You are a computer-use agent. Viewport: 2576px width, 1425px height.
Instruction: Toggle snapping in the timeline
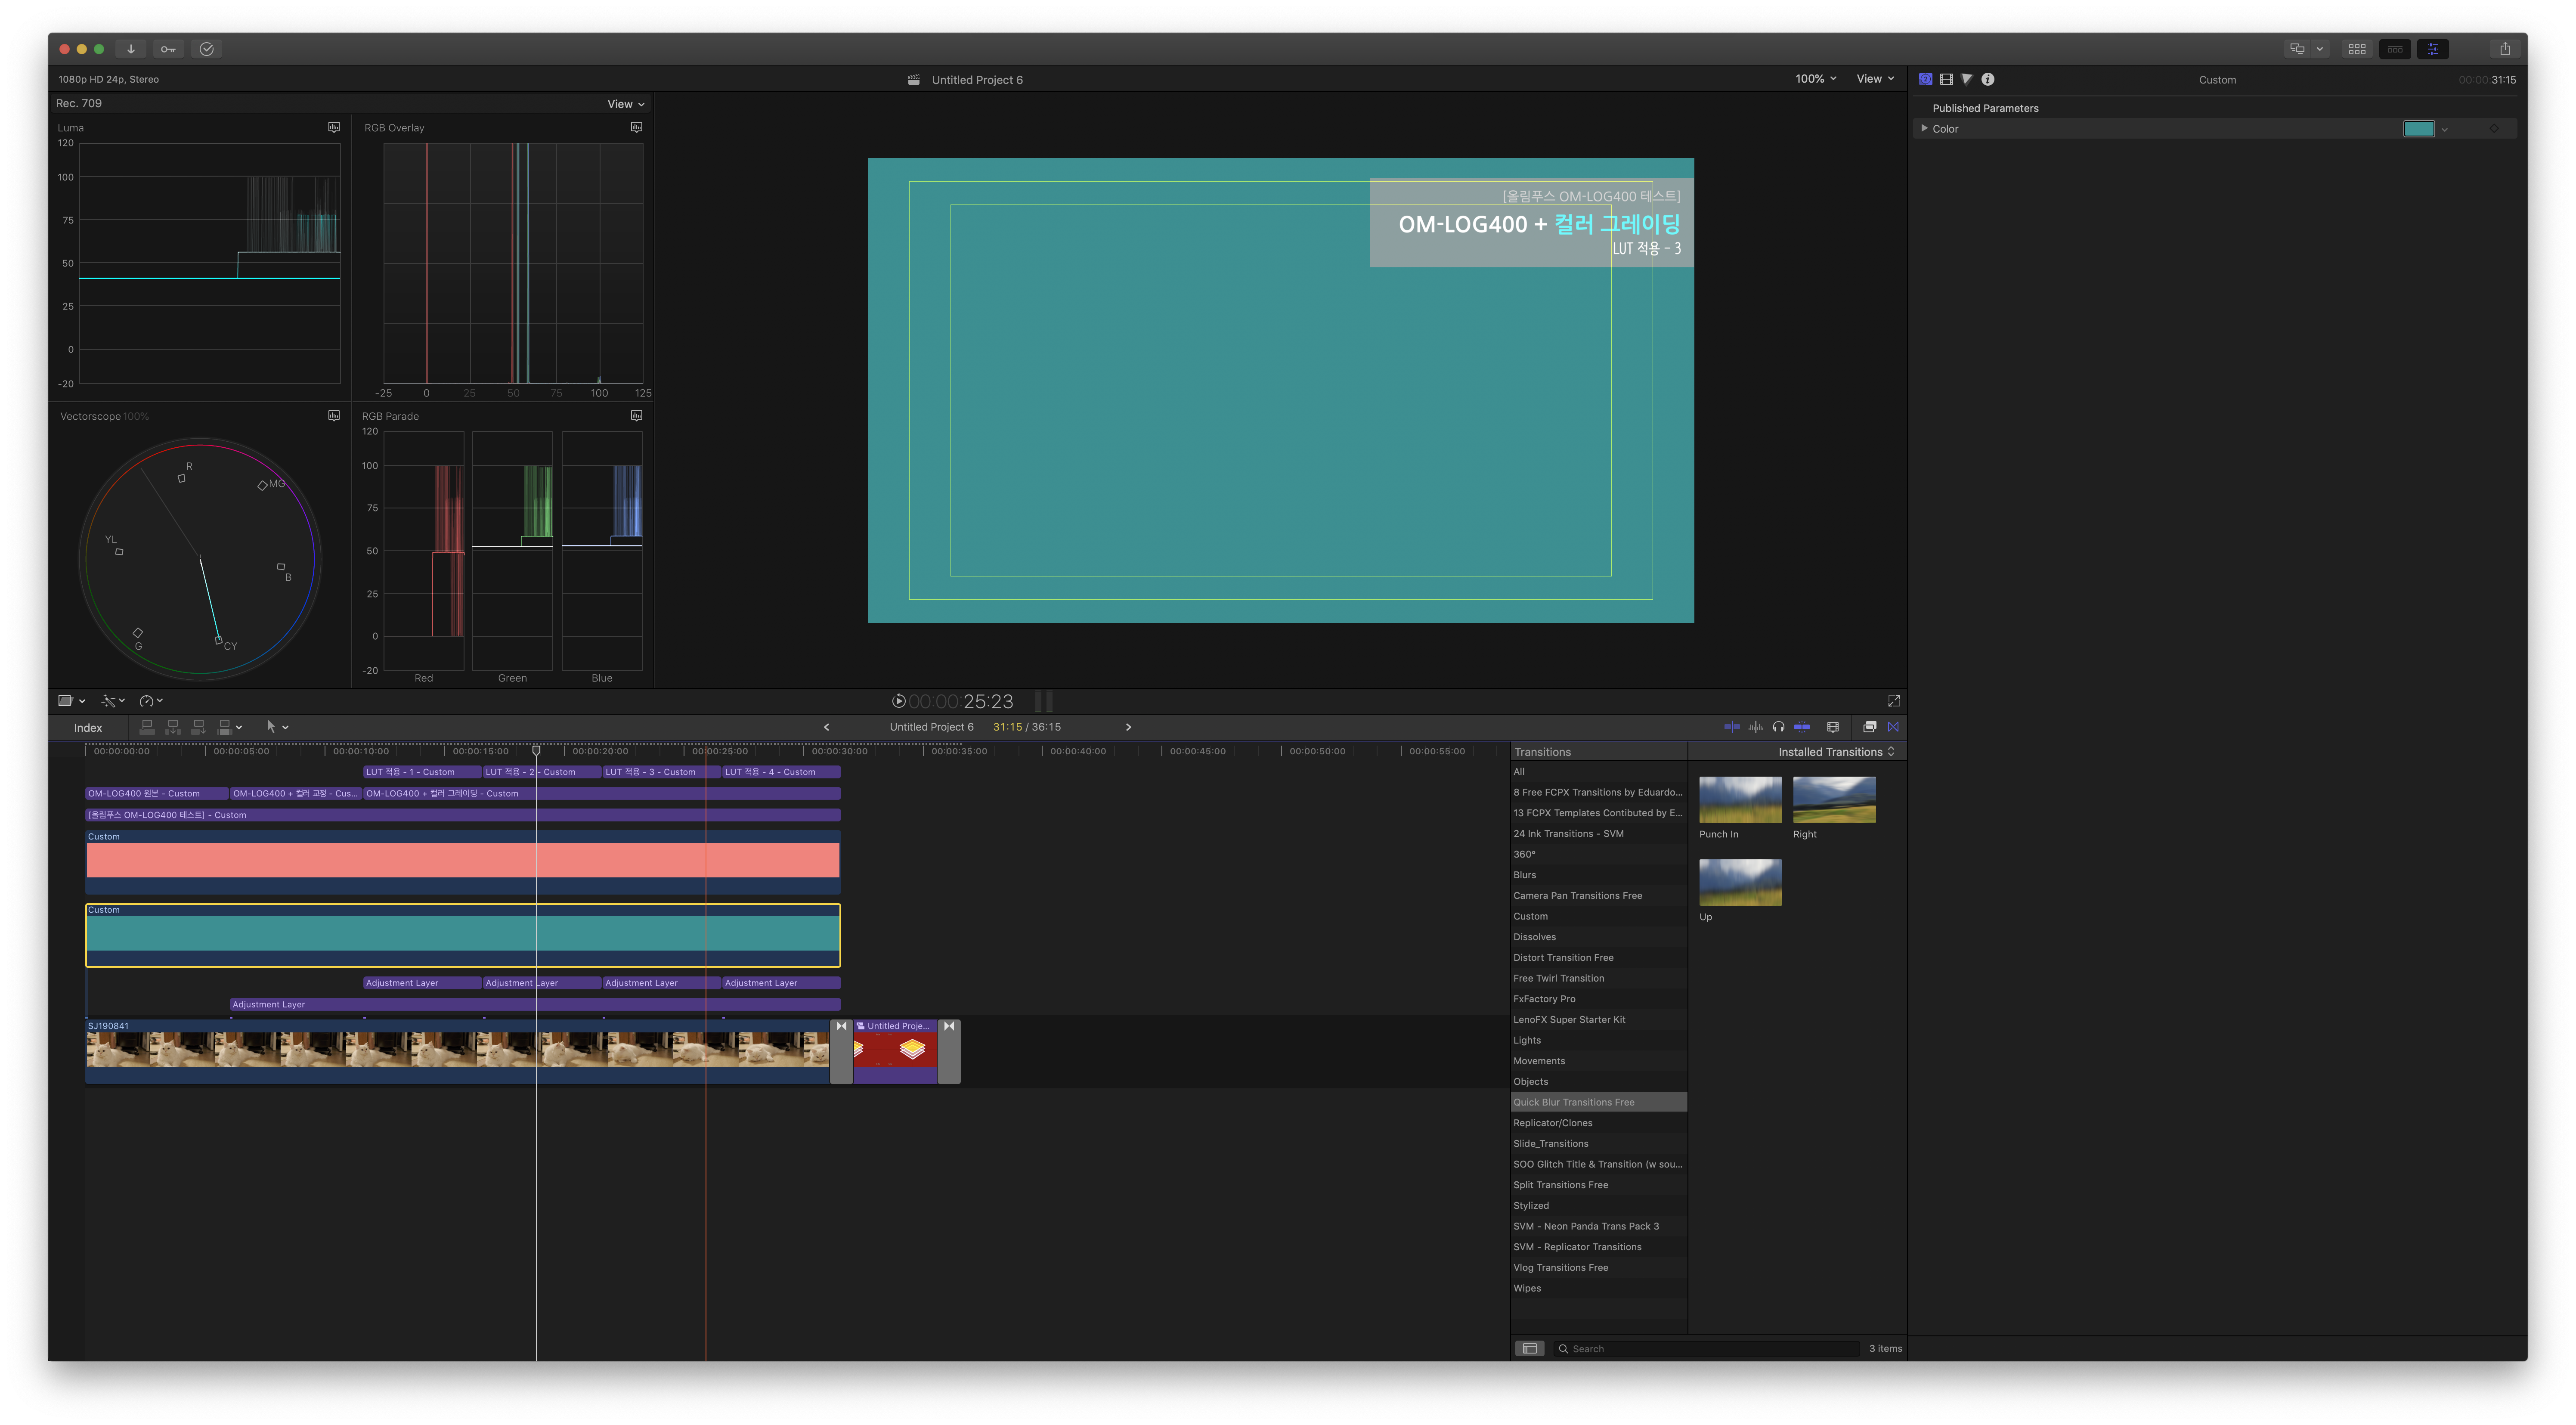(x=1801, y=727)
